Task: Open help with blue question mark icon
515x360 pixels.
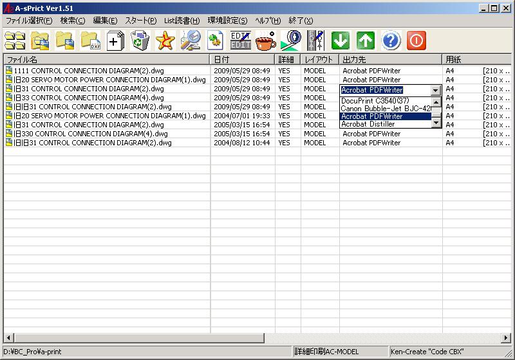Action: 391,41
